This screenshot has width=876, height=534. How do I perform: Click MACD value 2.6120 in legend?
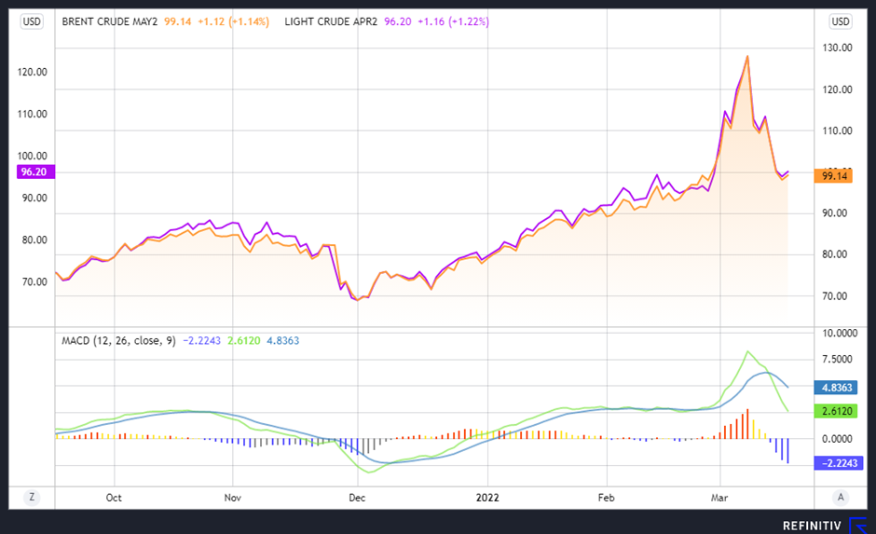coord(243,341)
